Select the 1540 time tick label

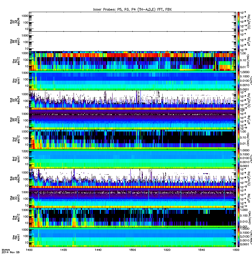pos(201,250)
